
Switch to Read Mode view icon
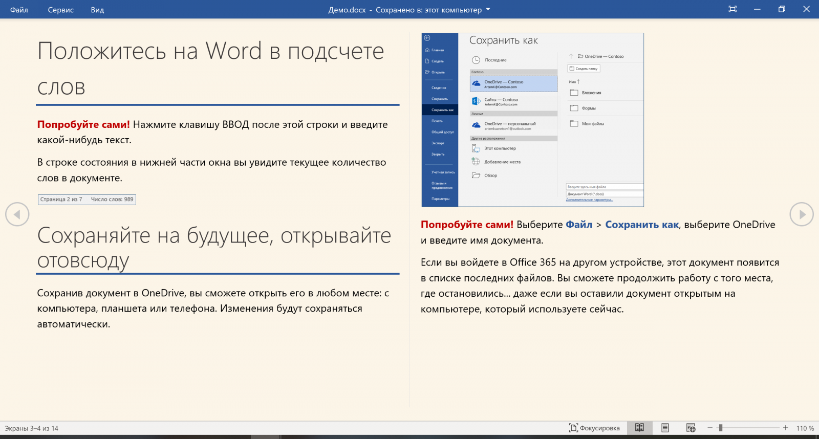639,428
